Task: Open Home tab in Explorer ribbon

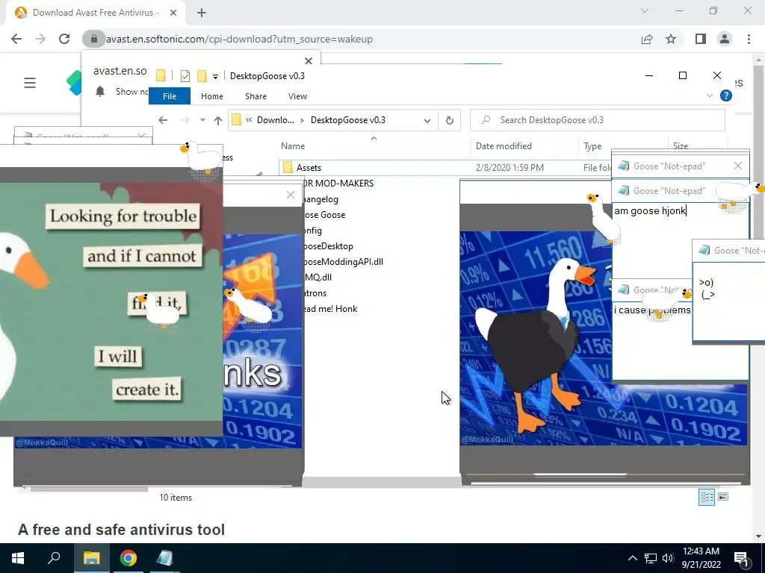Action: [x=211, y=96]
